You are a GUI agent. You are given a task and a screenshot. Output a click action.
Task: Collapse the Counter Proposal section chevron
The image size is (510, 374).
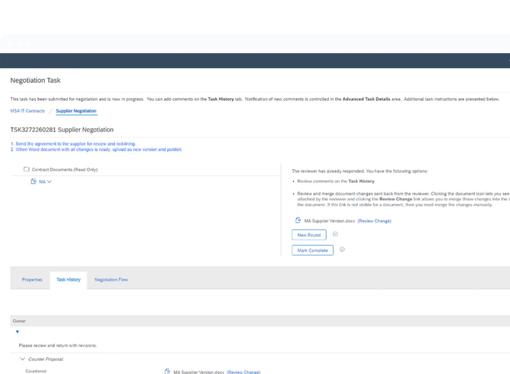point(22,359)
